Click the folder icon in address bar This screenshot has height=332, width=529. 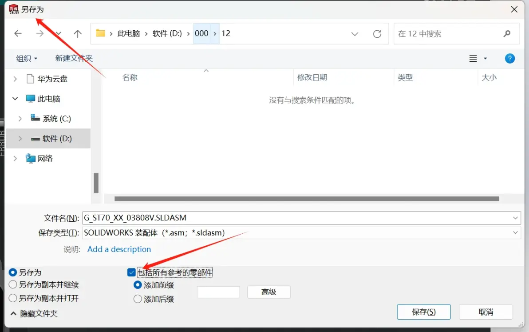tap(100, 33)
